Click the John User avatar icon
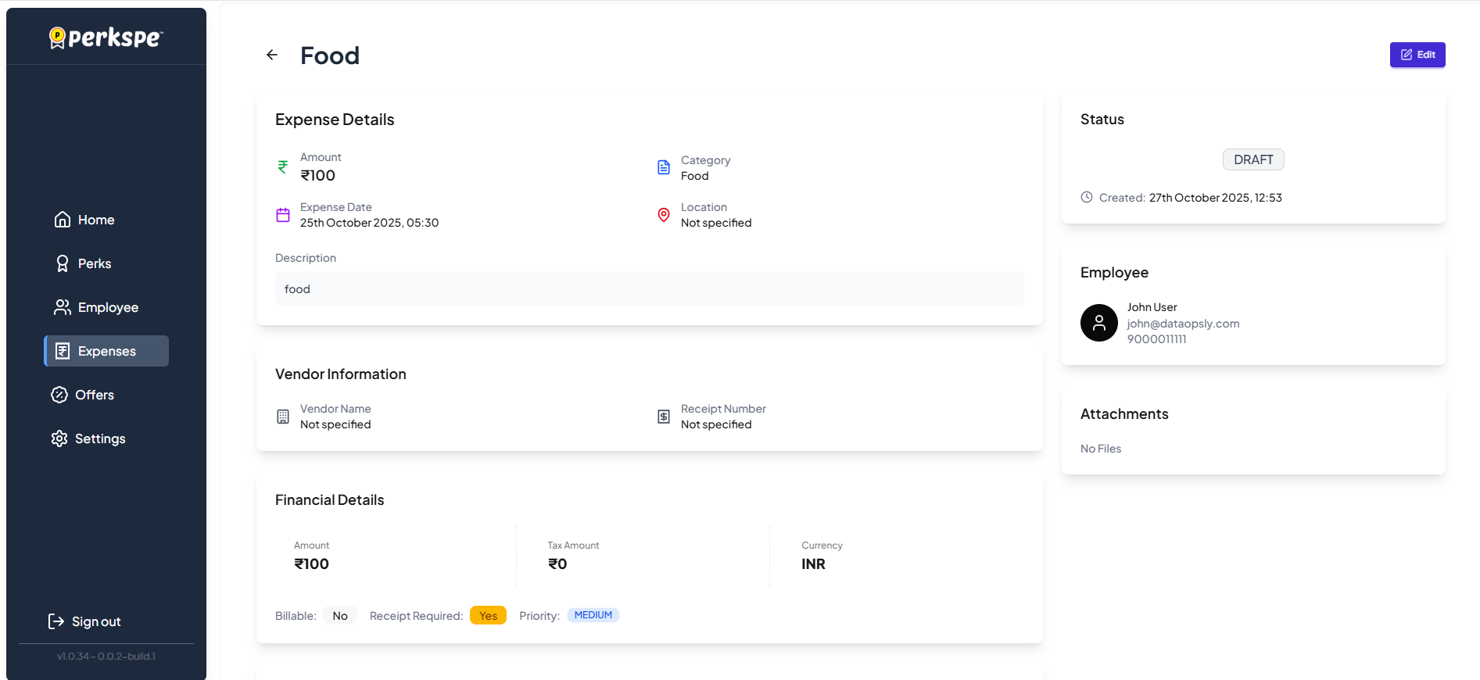The height and width of the screenshot is (680, 1480). [x=1098, y=323]
